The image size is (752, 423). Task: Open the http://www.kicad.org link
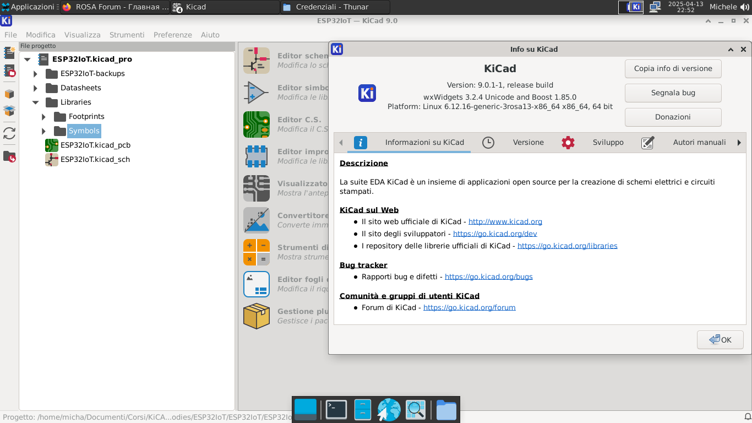(x=505, y=222)
